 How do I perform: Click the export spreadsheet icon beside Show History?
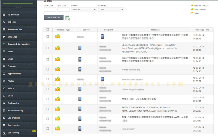68,18
